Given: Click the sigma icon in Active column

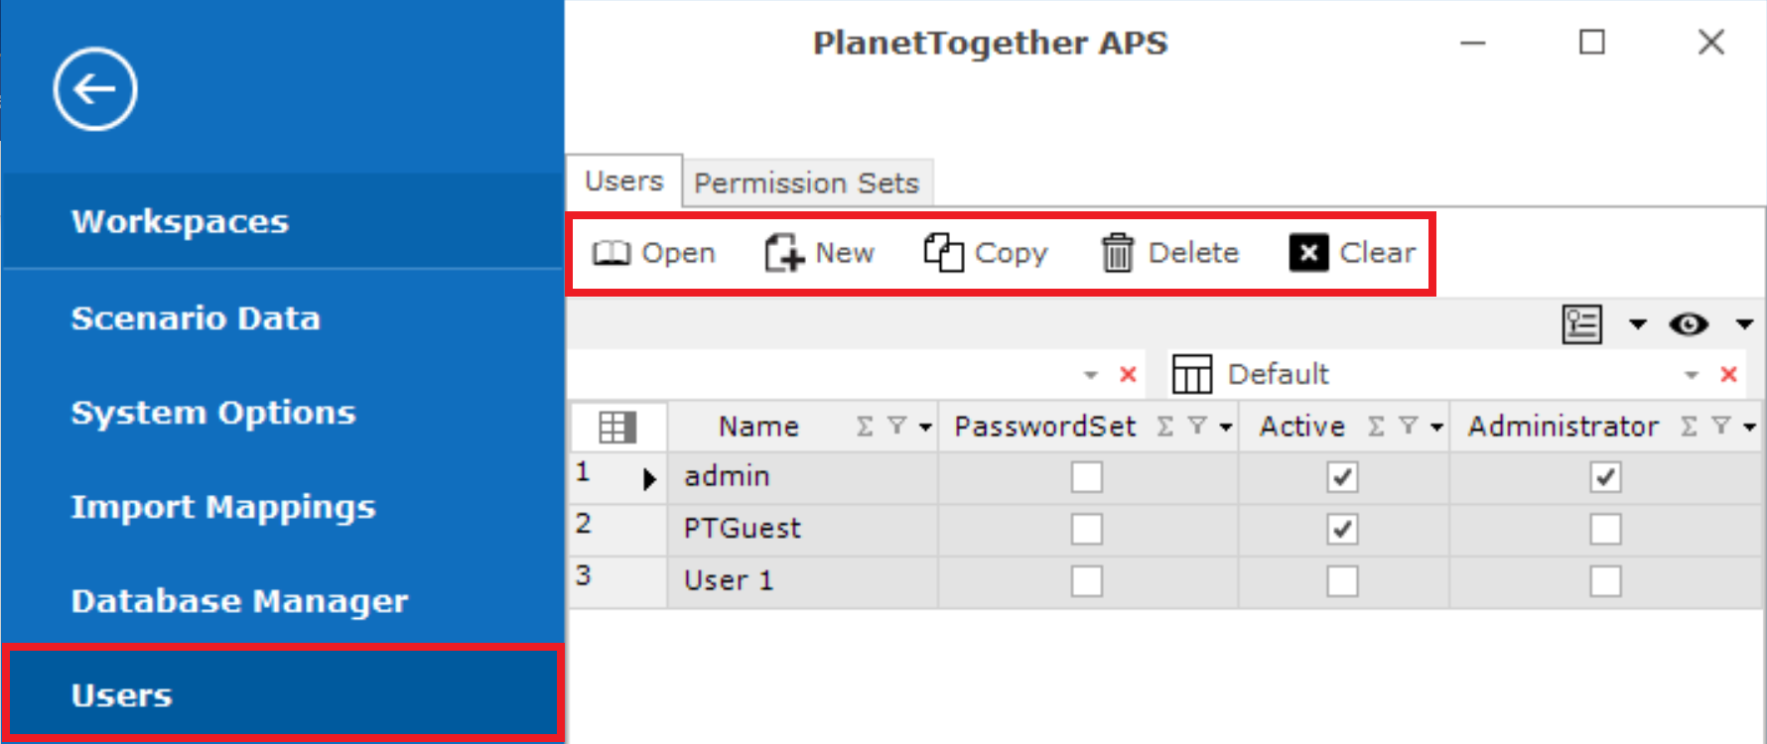Looking at the screenshot, I should [1376, 427].
